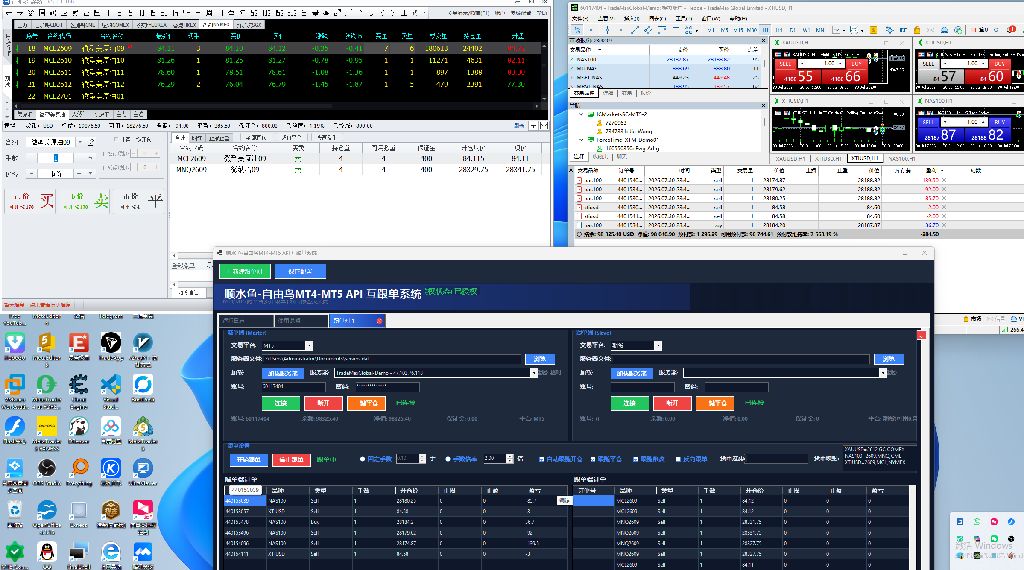Expand the TradeMaxGlobal-Demo server dropdown
The height and width of the screenshot is (570, 1024).
[534, 373]
